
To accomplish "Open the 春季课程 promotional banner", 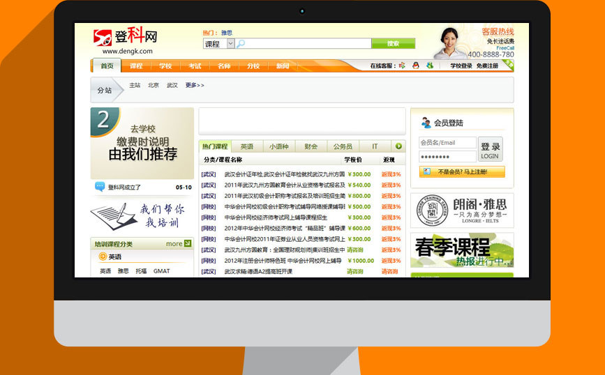I will [x=462, y=251].
